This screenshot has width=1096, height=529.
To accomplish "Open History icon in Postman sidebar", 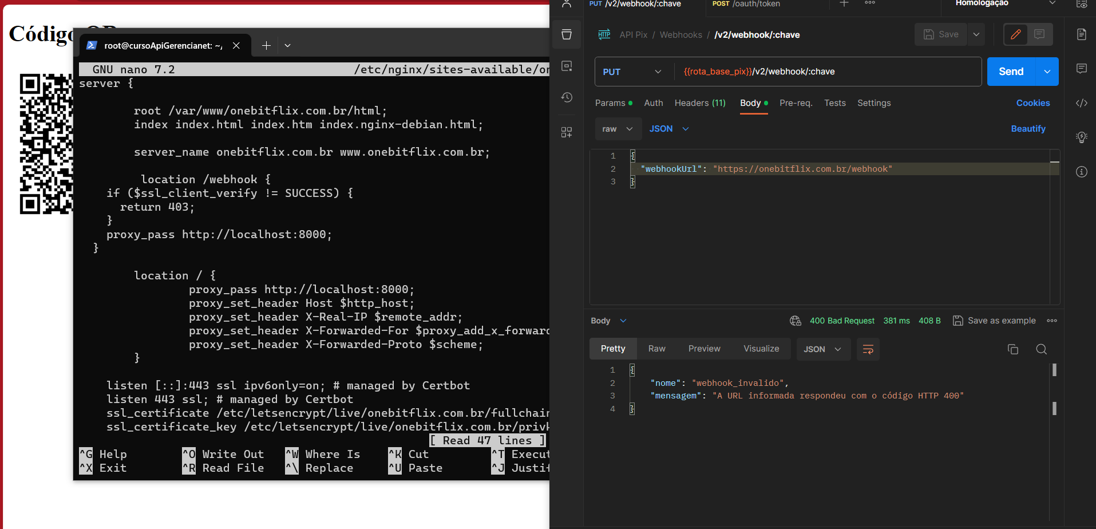I will [x=567, y=97].
